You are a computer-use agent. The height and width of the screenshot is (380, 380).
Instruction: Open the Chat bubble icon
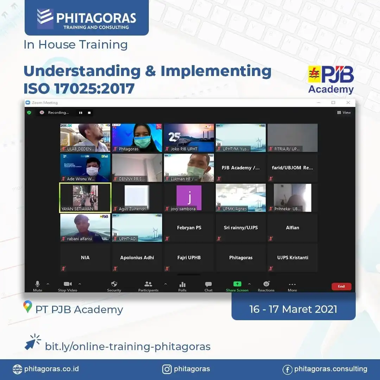pyautogui.click(x=208, y=284)
